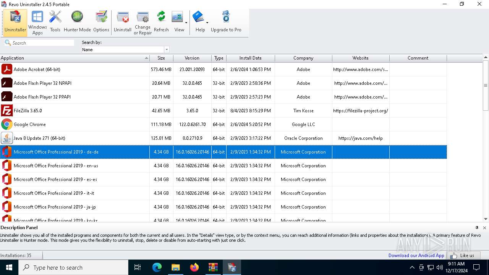Select Adobe Flash Player 32 NPAPI icon
This screenshot has height=275, width=489.
(x=6, y=83)
